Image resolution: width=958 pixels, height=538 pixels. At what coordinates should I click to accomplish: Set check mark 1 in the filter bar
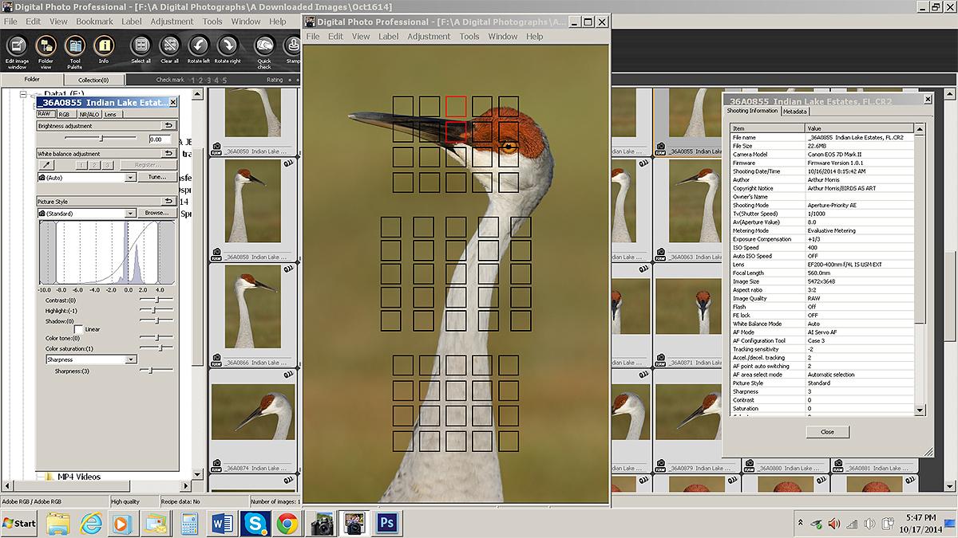[x=193, y=81]
